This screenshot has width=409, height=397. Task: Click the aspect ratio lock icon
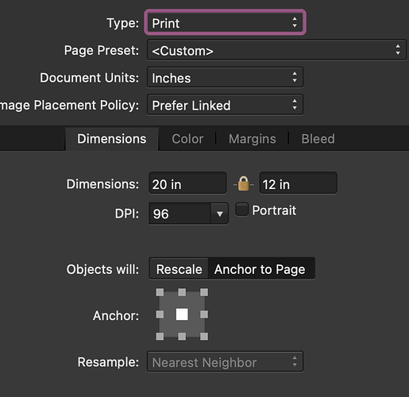pyautogui.click(x=243, y=183)
